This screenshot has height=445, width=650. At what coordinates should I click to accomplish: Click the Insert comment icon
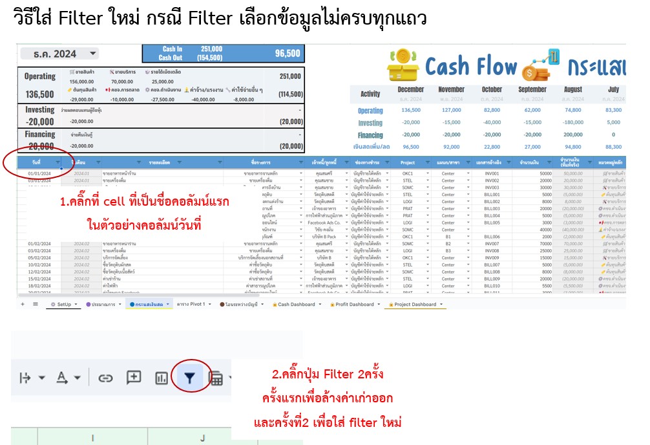(x=134, y=378)
